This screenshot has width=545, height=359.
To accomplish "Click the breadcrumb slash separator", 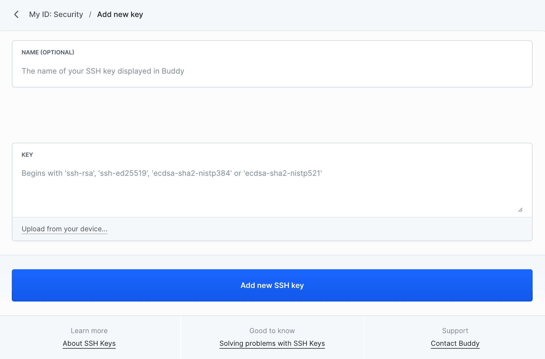I will click(x=90, y=14).
